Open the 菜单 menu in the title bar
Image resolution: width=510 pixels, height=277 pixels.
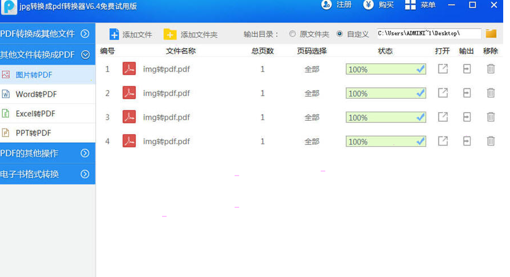[x=420, y=5]
